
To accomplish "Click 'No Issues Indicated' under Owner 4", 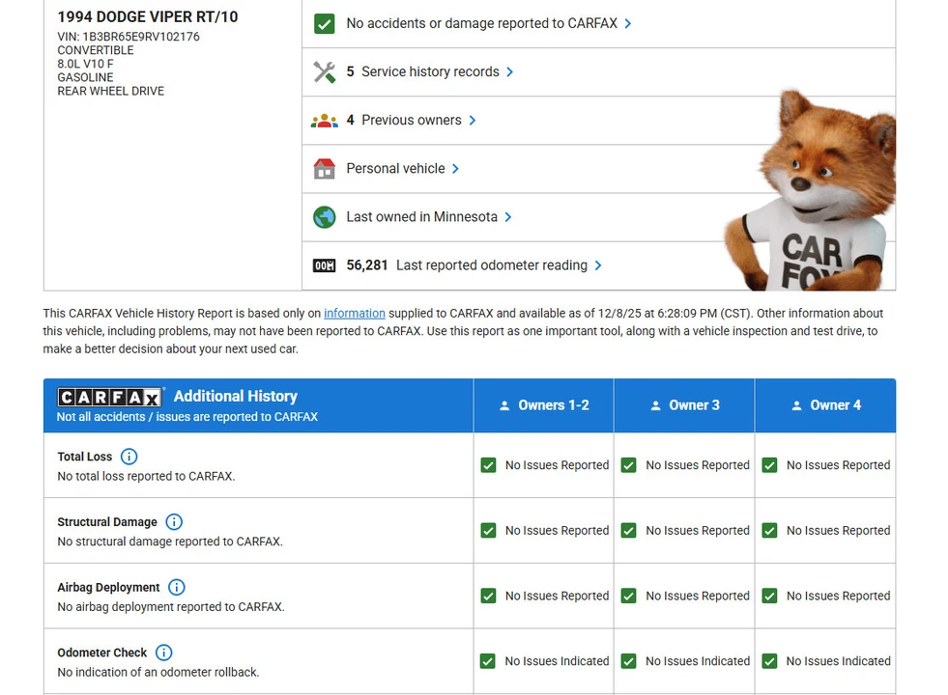I will [x=838, y=661].
